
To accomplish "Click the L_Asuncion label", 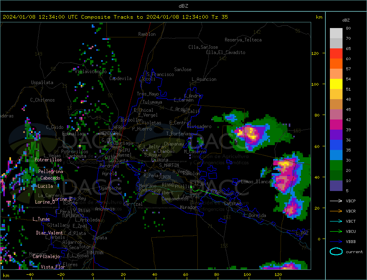I will (204, 79).
